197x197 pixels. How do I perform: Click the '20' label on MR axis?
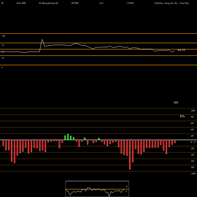(192, 136)
